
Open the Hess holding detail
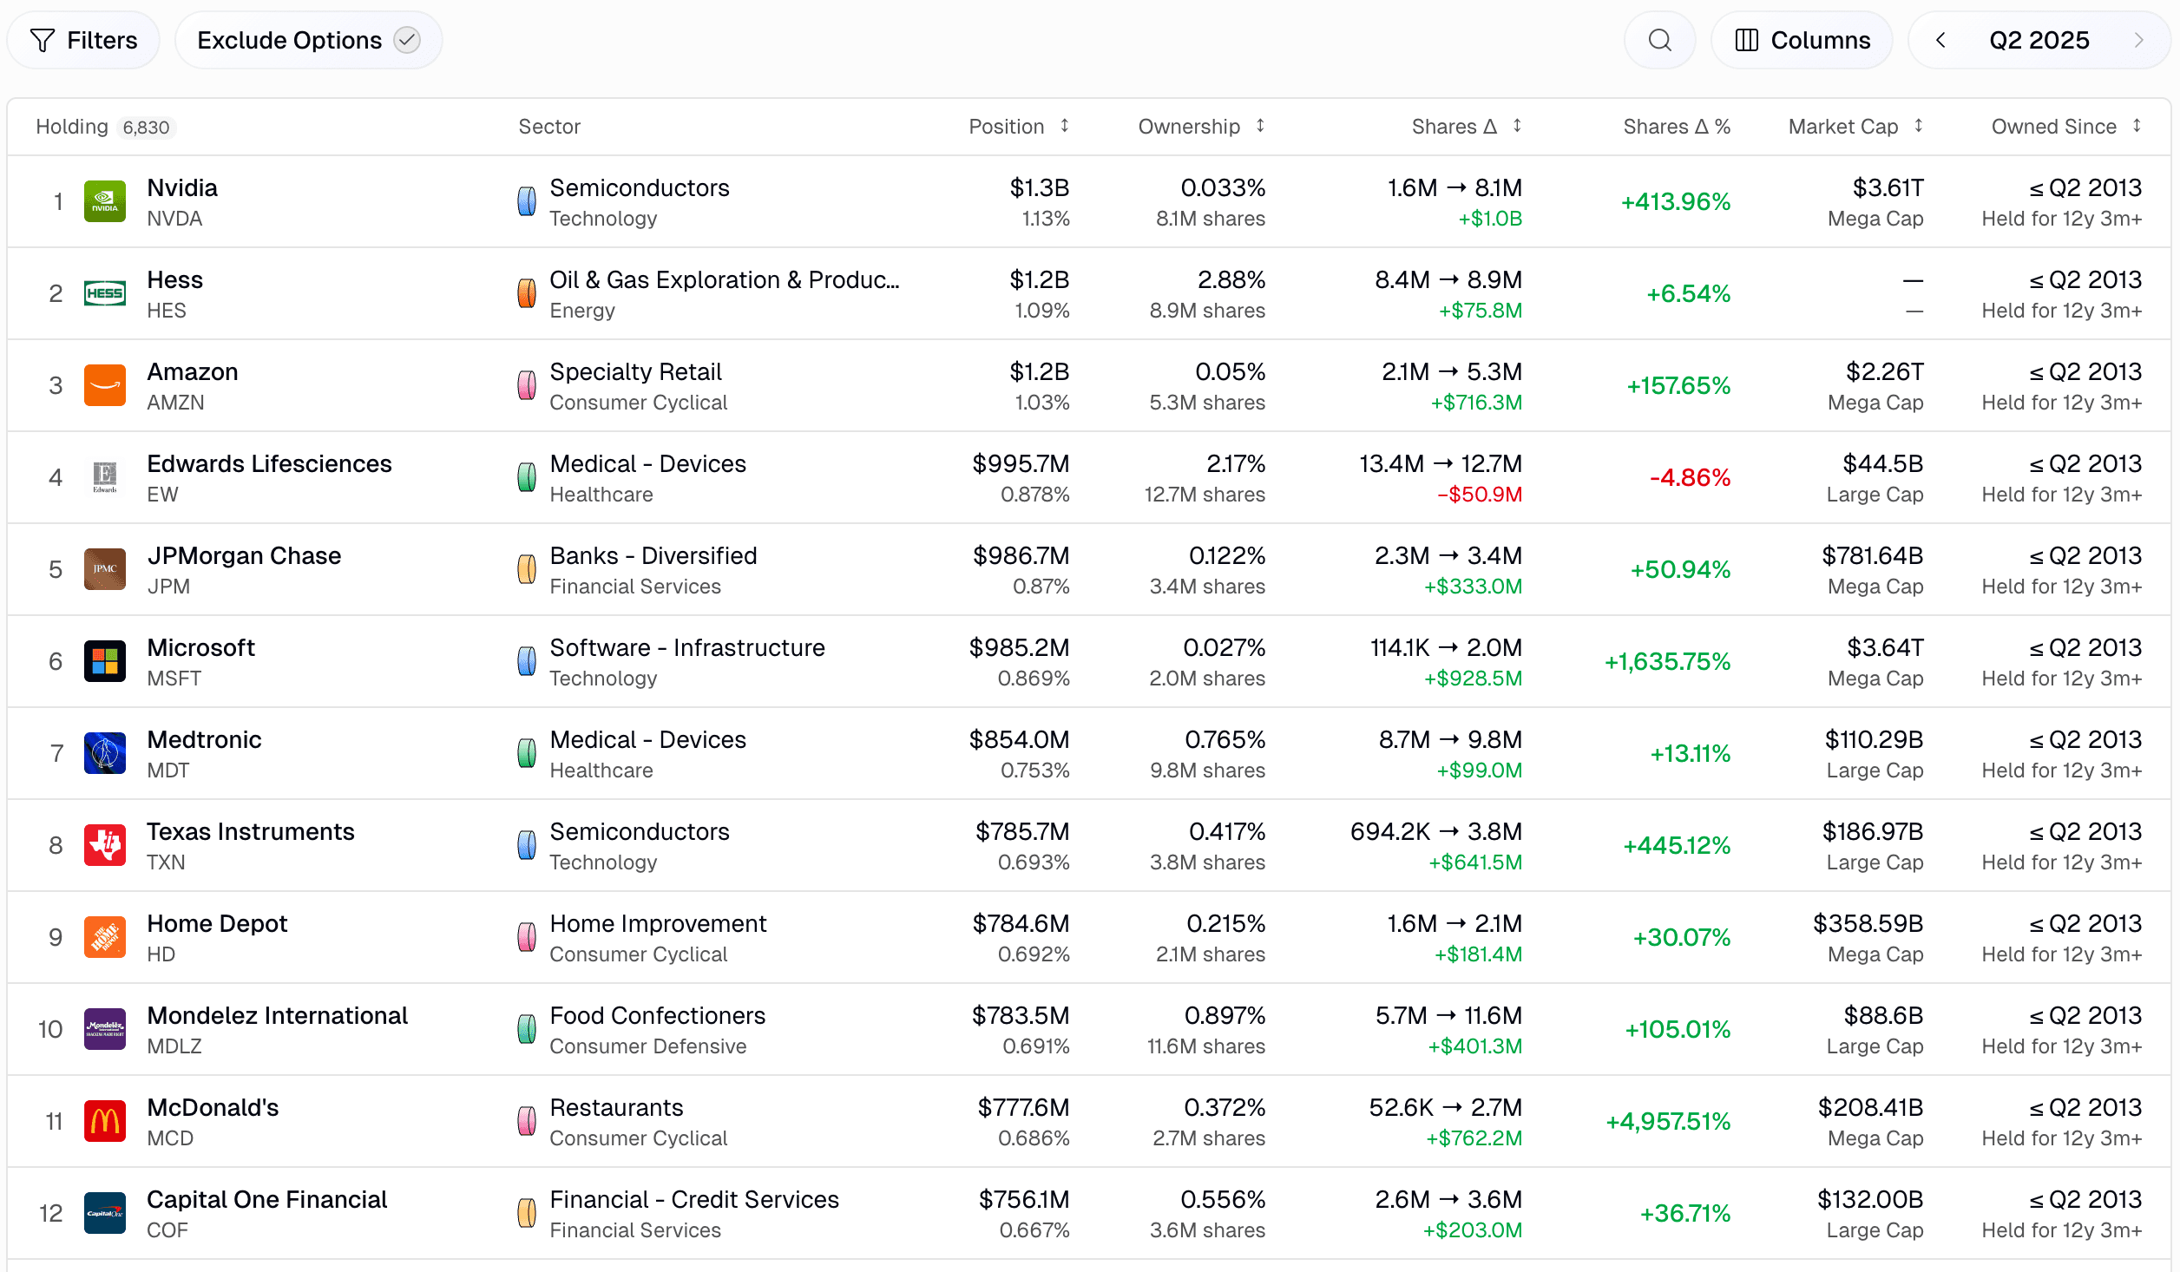tap(175, 279)
